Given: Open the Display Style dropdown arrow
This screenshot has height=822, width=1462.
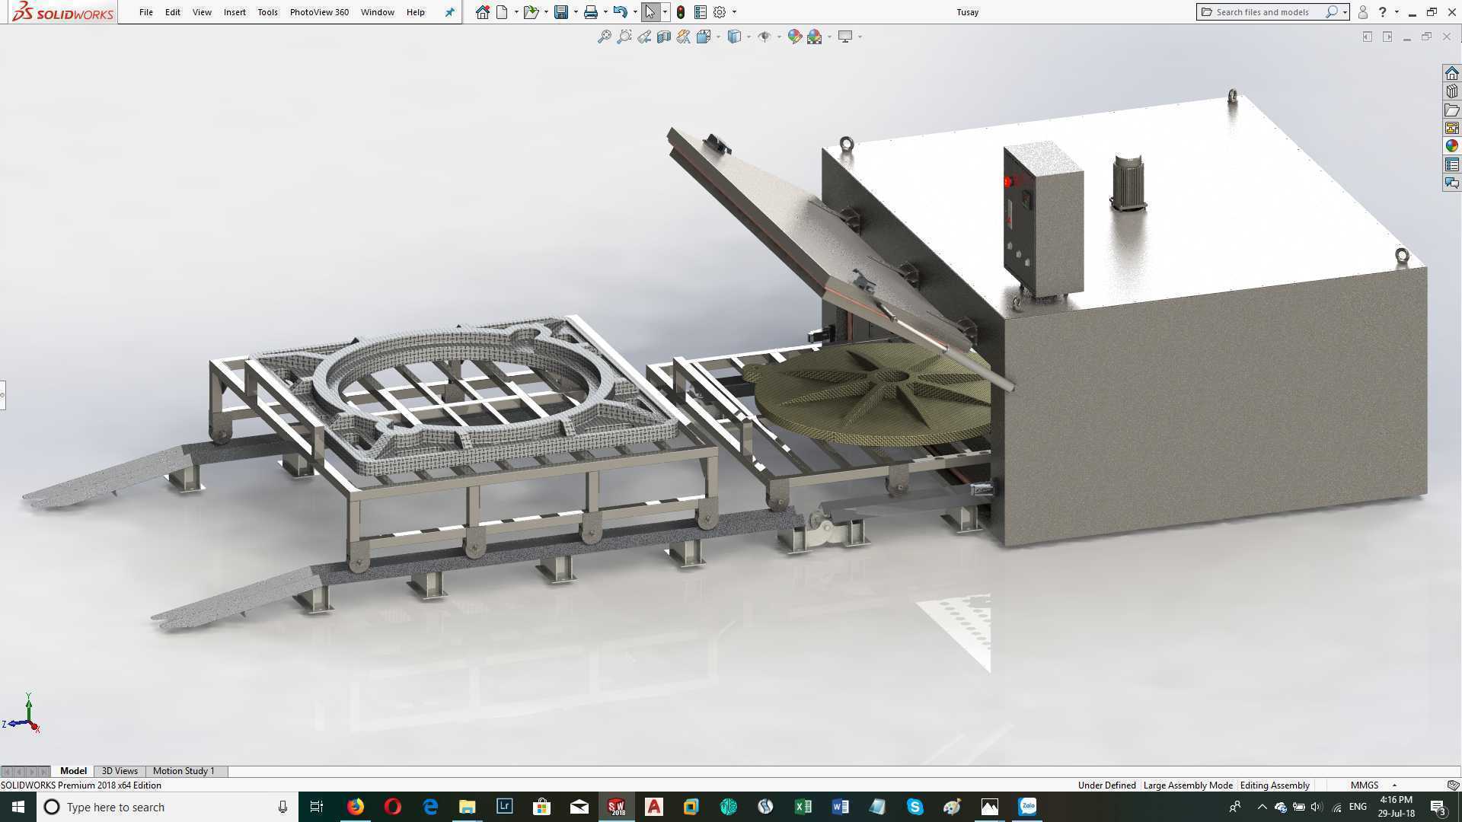Looking at the screenshot, I should 749,37.
